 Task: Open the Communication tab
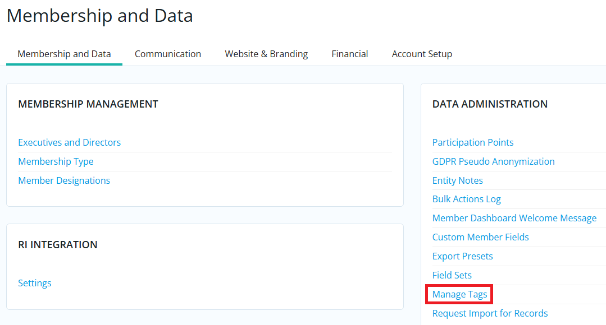click(168, 54)
